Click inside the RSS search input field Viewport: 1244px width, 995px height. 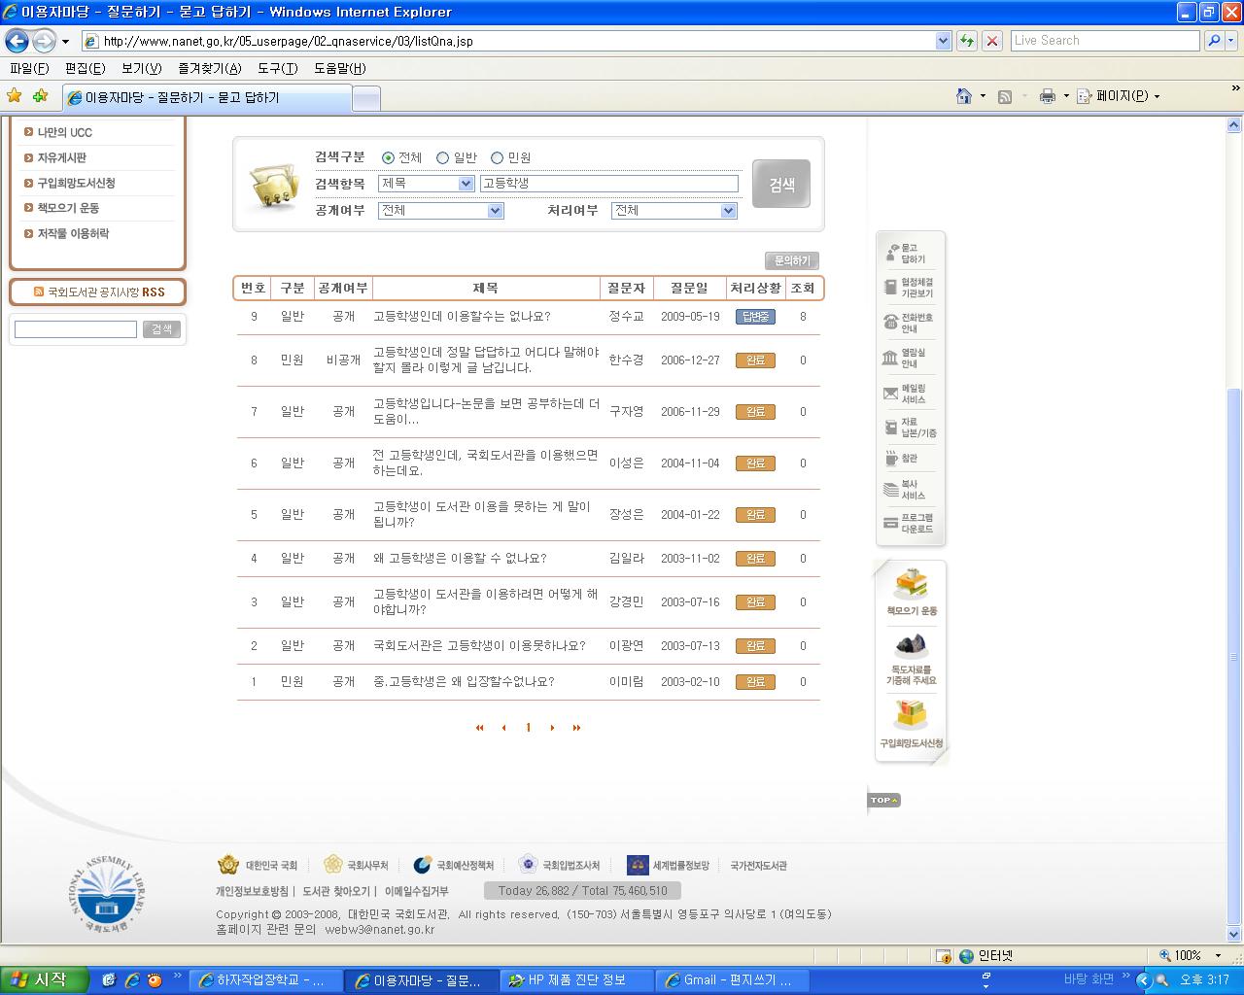point(75,329)
